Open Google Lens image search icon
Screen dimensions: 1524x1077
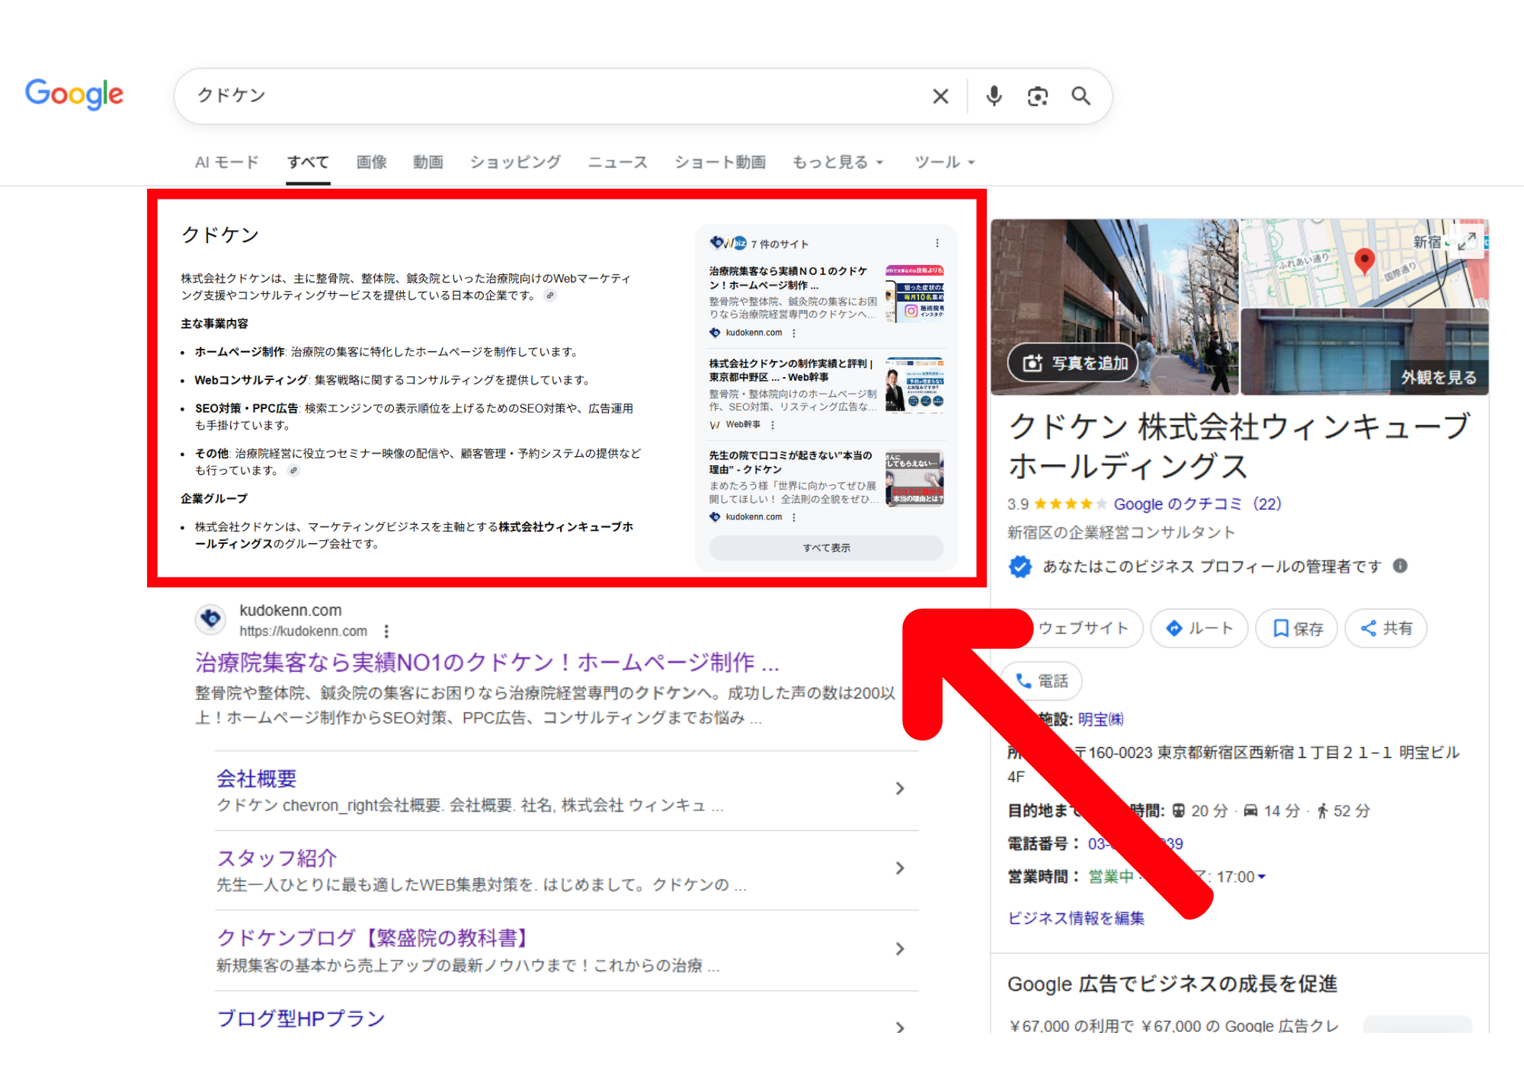[1037, 96]
